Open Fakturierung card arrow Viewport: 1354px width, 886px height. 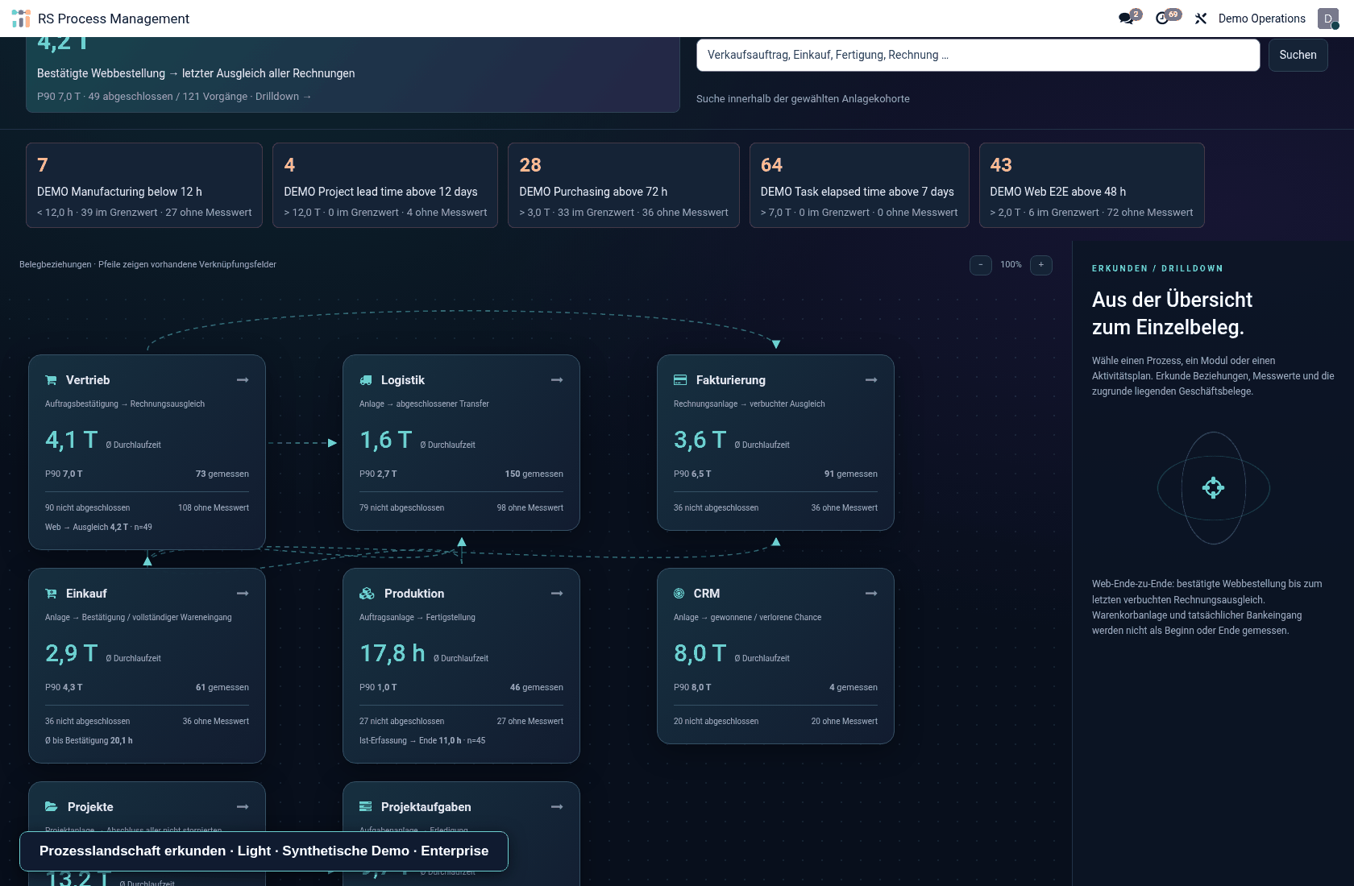tap(871, 380)
